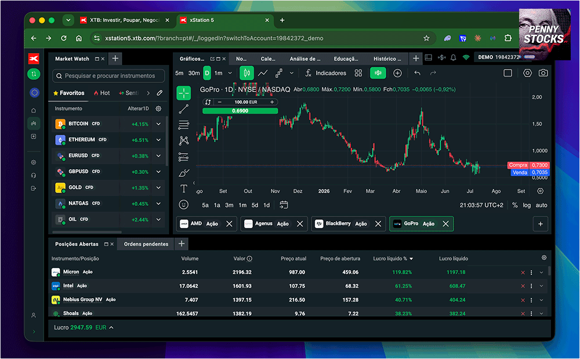Focus the instrument search field
580x359 pixels.
tap(108, 76)
